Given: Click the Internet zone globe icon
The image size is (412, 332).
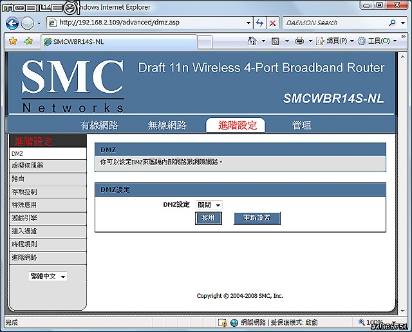Looking at the screenshot, I should pyautogui.click(x=234, y=322).
